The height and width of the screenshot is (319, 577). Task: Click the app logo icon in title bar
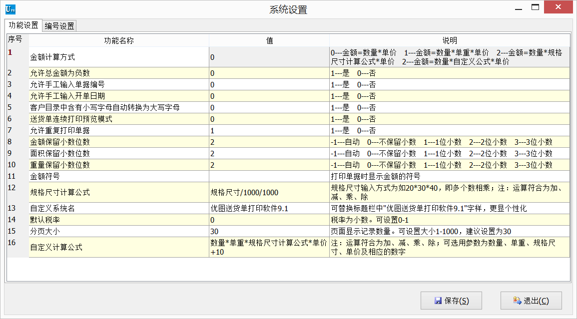click(x=10, y=9)
